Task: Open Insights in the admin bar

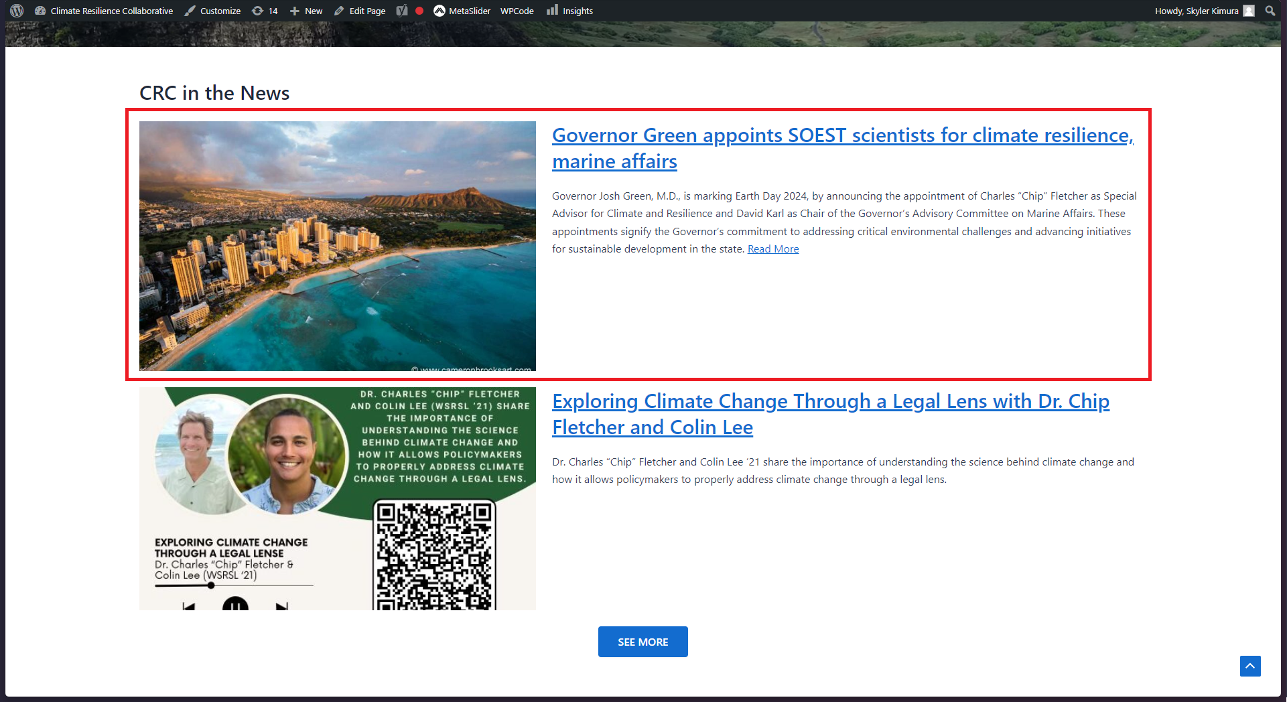Action: (569, 11)
